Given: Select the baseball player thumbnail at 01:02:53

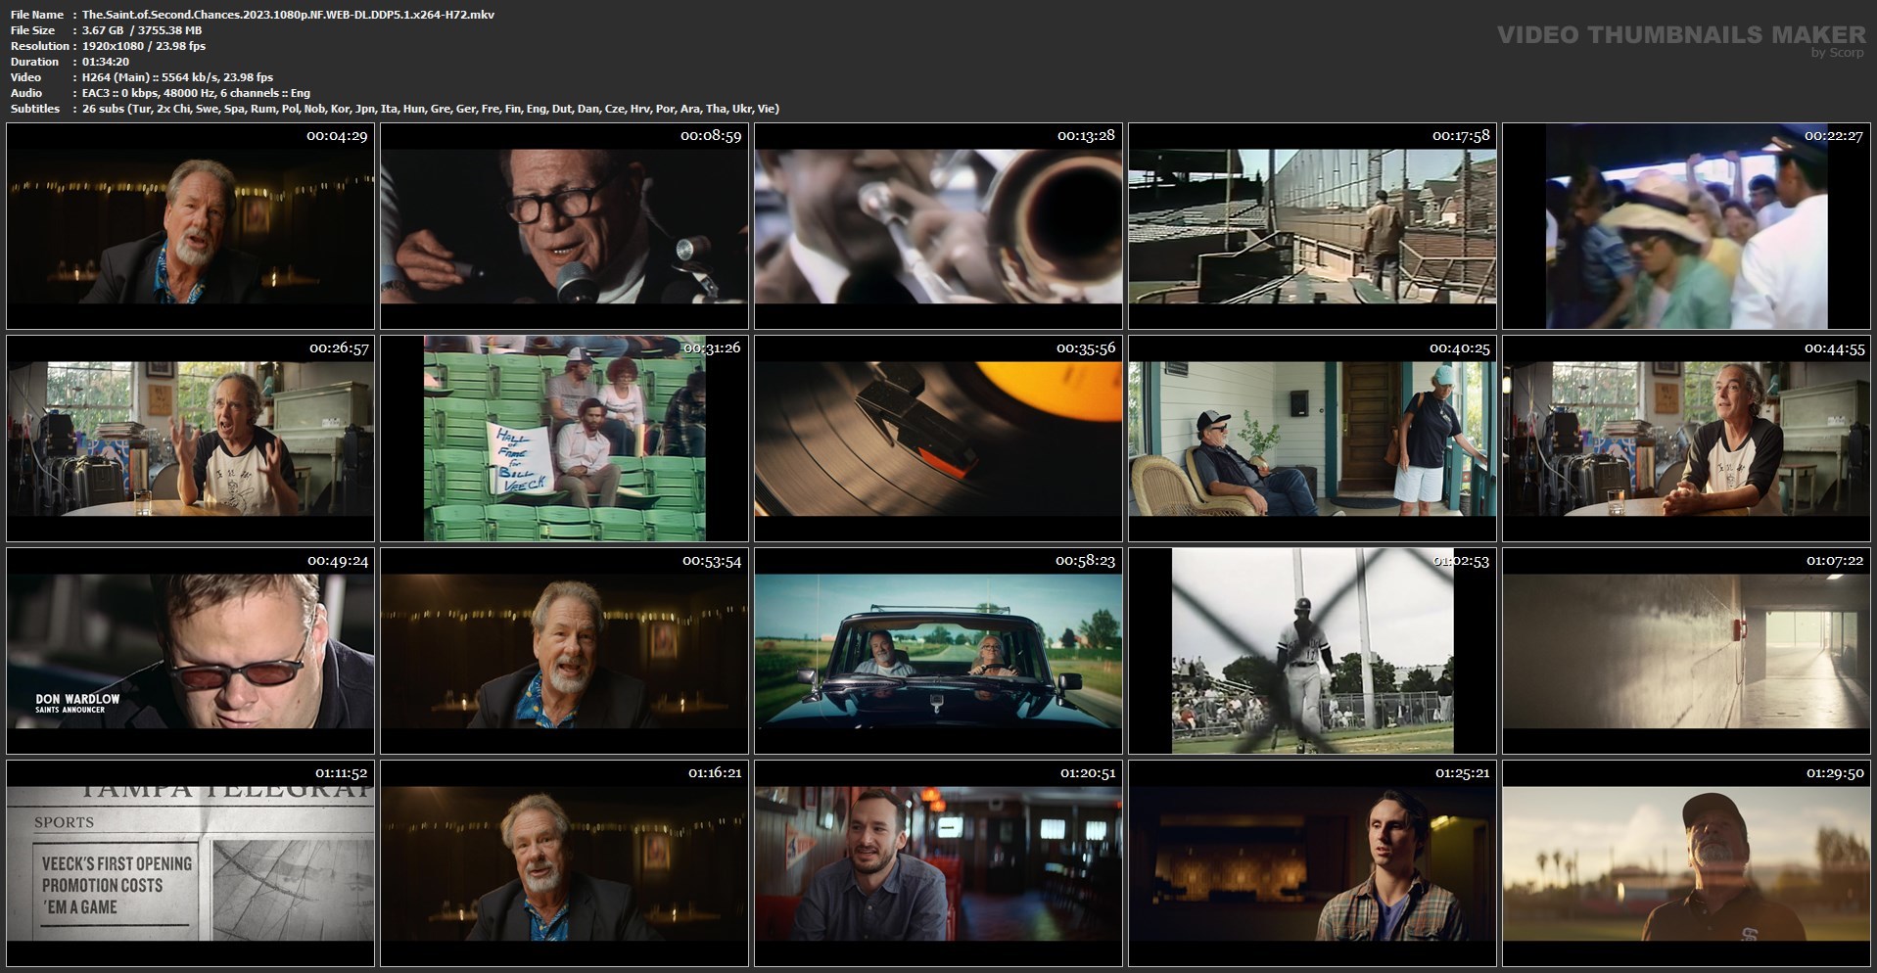Looking at the screenshot, I should click(x=1313, y=651).
